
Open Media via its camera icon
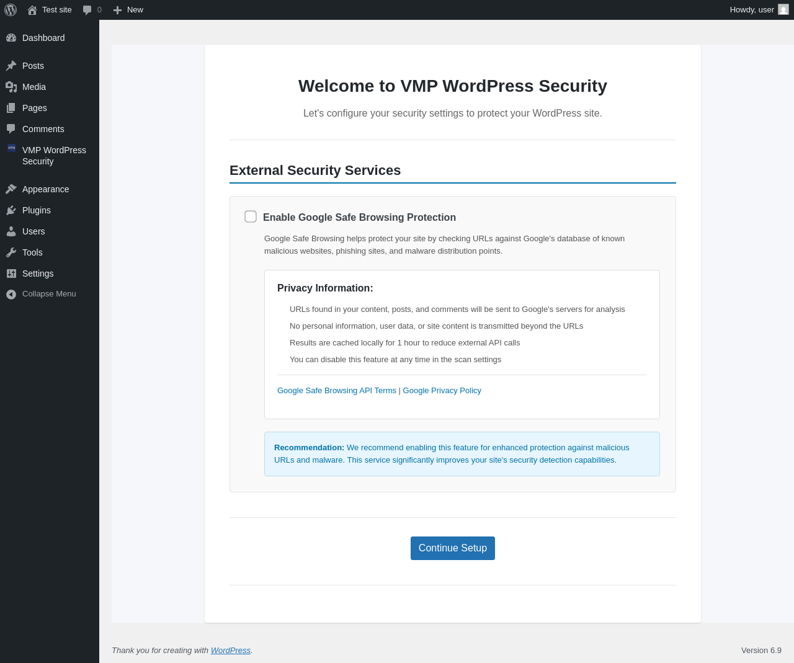tap(11, 87)
